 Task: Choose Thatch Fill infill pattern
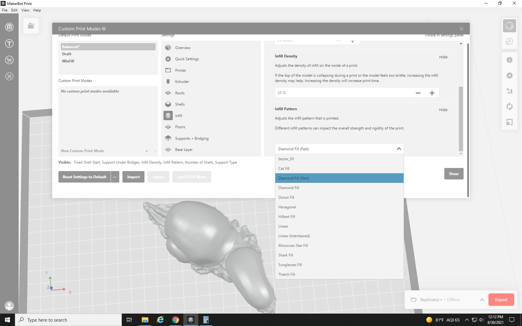click(339, 274)
